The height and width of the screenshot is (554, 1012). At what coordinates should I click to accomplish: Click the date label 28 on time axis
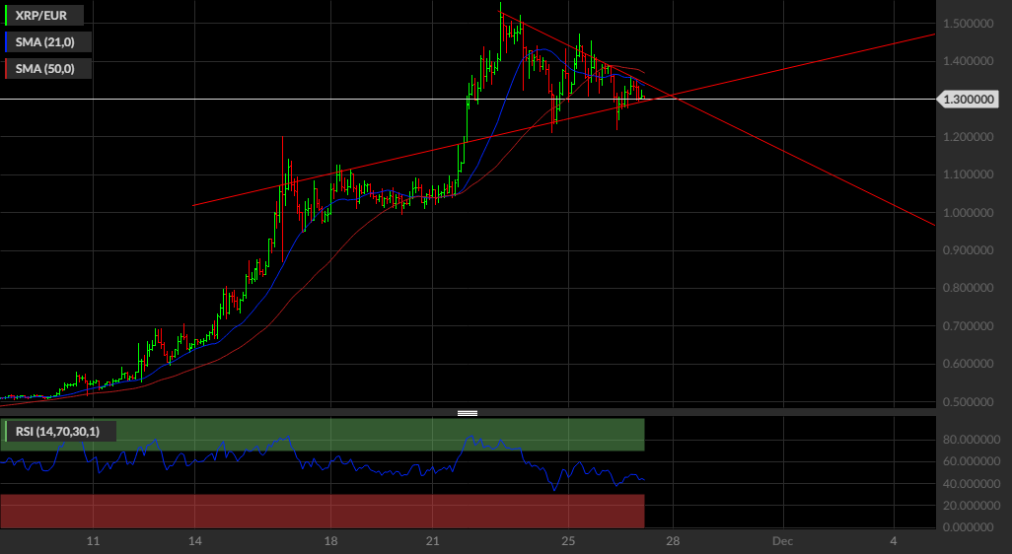(x=673, y=541)
